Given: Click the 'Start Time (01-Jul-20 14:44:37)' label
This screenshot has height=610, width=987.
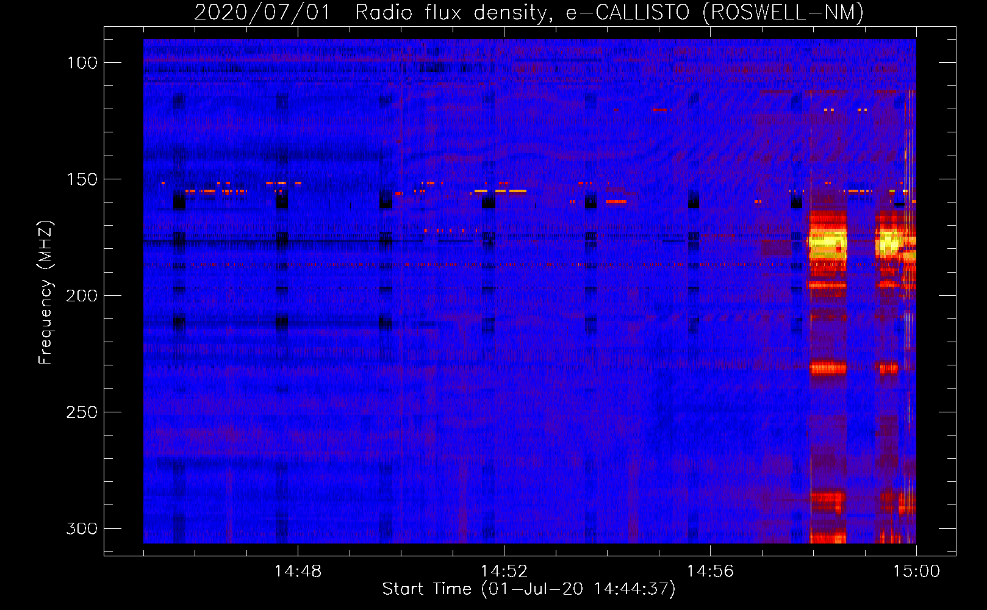Looking at the screenshot, I should click(x=529, y=589).
